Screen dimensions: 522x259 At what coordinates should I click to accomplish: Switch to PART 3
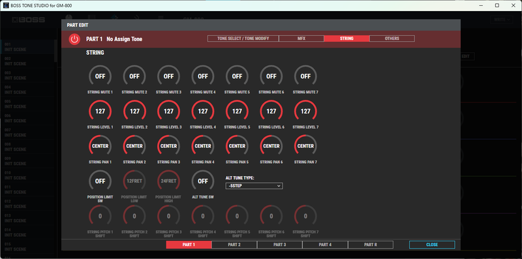pyautogui.click(x=280, y=245)
